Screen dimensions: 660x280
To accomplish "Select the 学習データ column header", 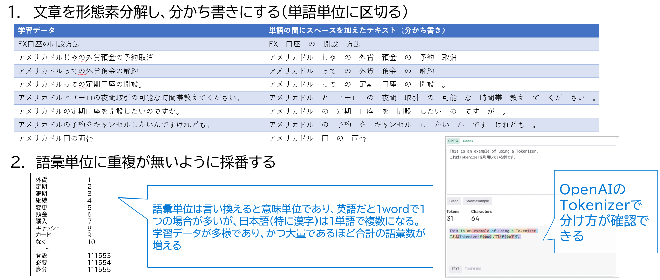I will [x=36, y=30].
